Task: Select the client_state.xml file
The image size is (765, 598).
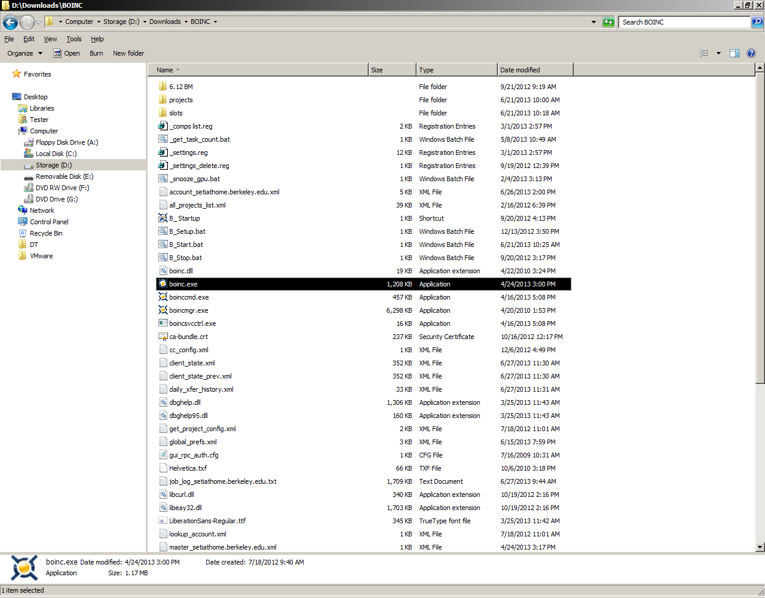Action: [x=363, y=363]
